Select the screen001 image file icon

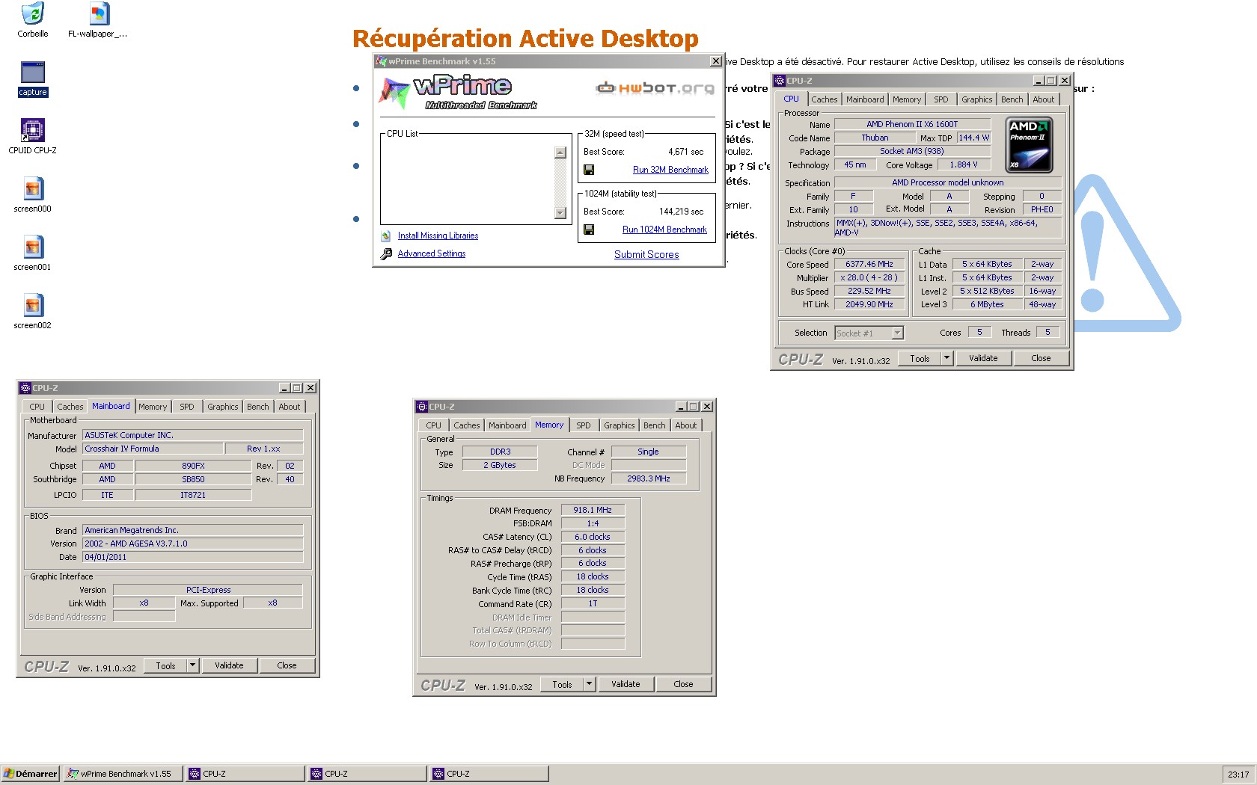coord(32,247)
